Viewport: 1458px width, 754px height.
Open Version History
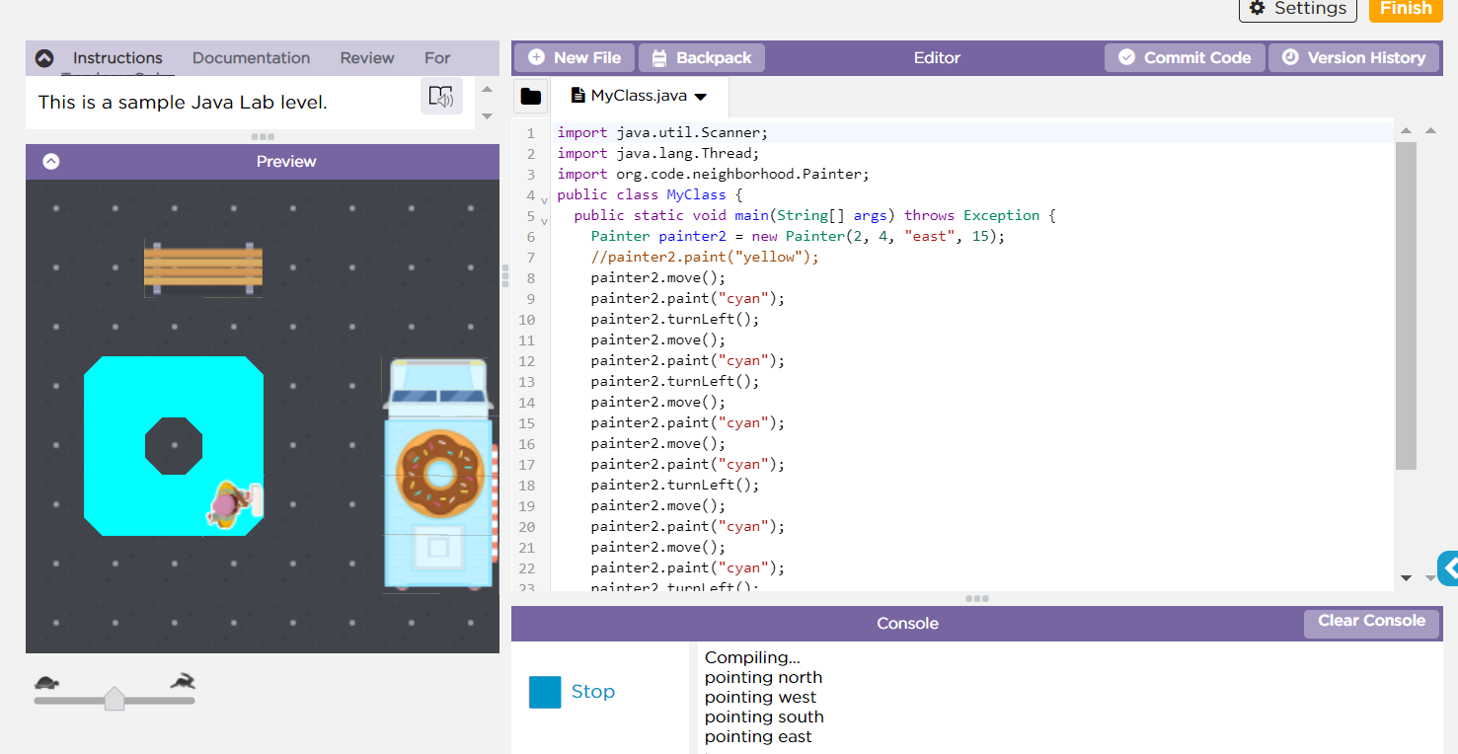coord(1353,58)
